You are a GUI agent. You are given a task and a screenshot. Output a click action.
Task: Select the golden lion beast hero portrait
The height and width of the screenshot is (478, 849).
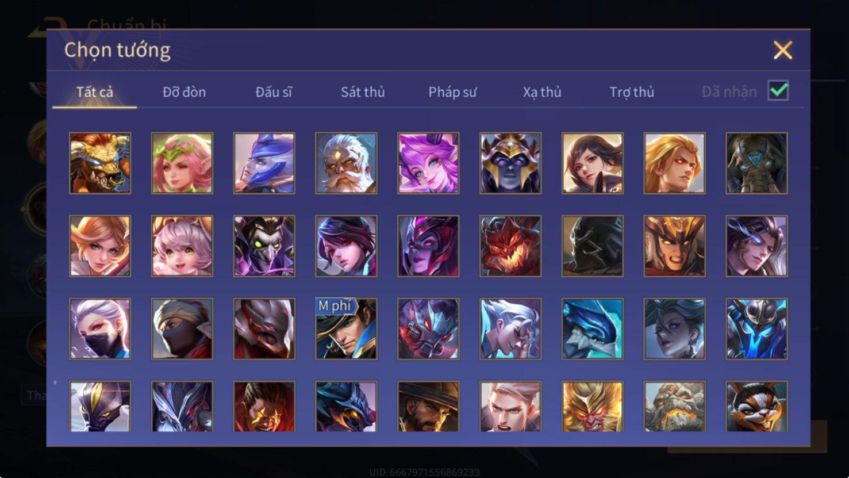(100, 163)
